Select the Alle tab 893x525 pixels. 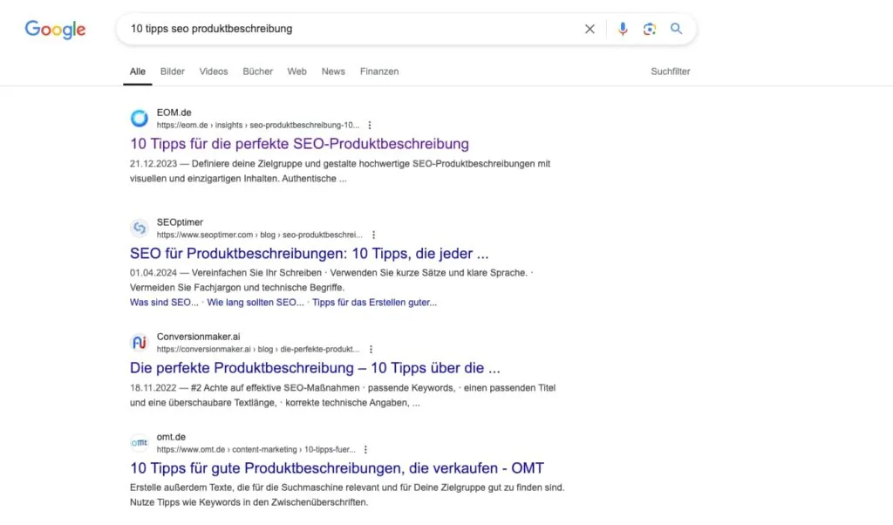pos(137,72)
